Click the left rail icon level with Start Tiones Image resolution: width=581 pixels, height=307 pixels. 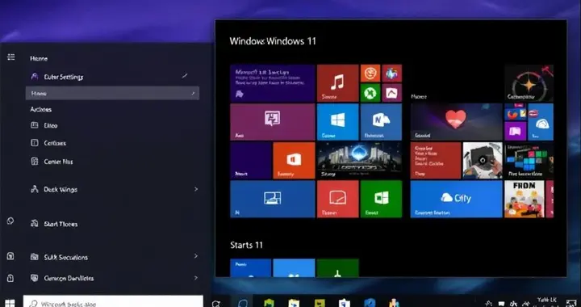[x=10, y=221]
